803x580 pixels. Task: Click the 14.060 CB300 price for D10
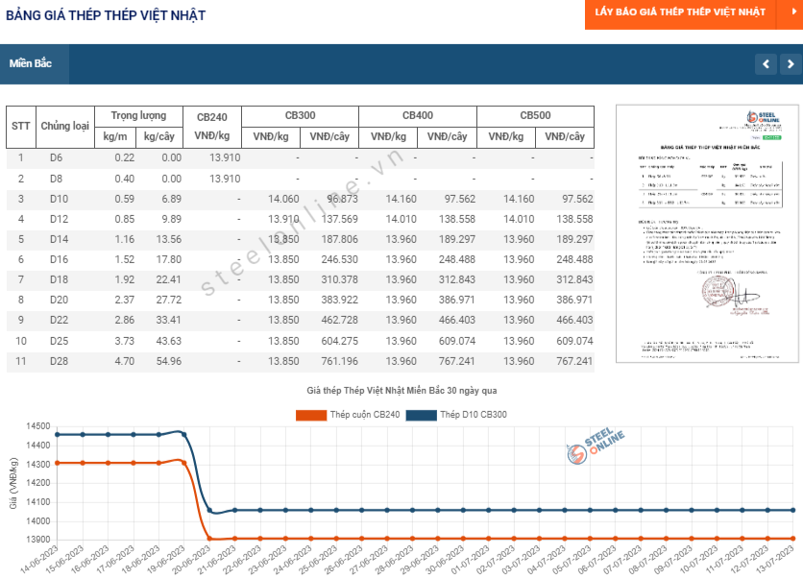click(x=283, y=199)
